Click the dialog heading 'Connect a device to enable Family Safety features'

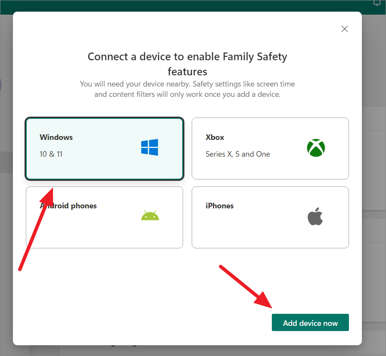[187, 64]
